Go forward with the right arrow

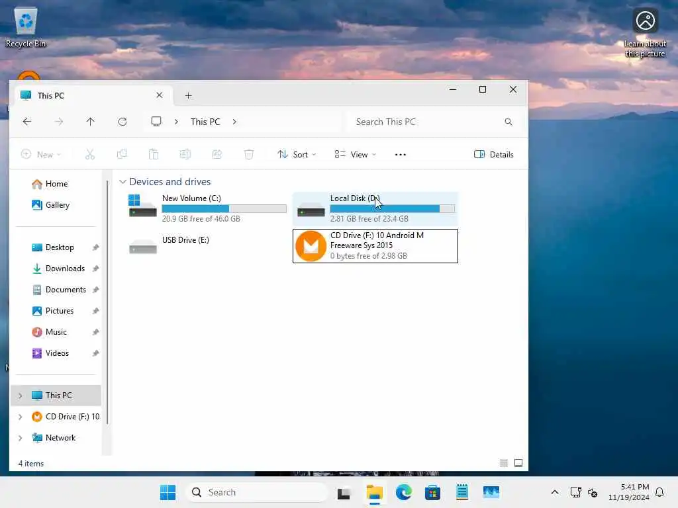click(59, 122)
